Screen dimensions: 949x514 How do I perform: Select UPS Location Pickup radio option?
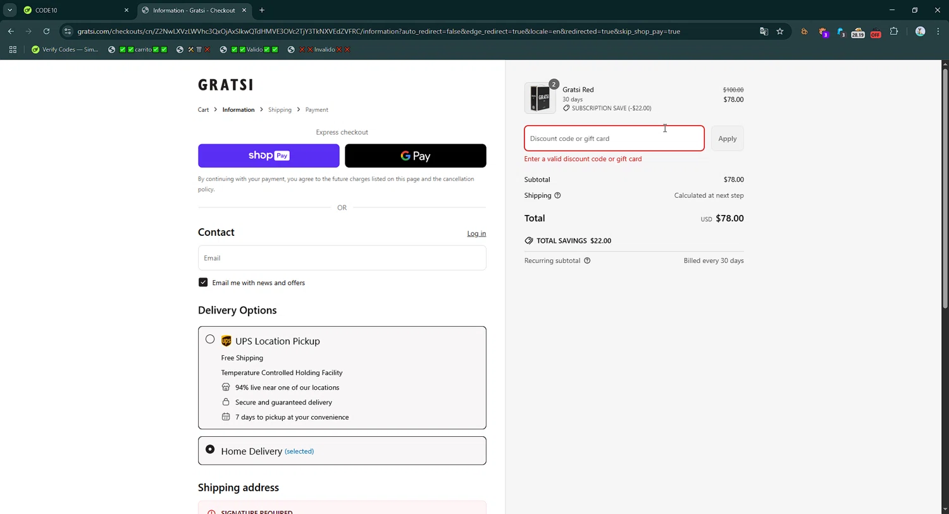[x=210, y=340]
